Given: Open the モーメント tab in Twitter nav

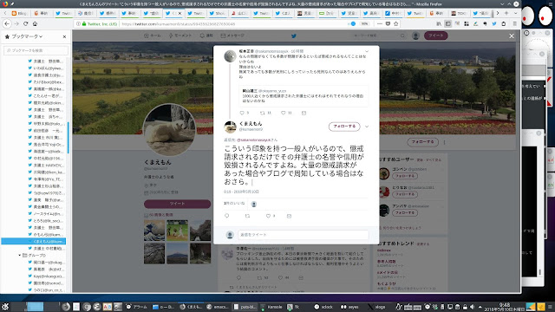Looking at the screenshot, I should click(180, 36).
